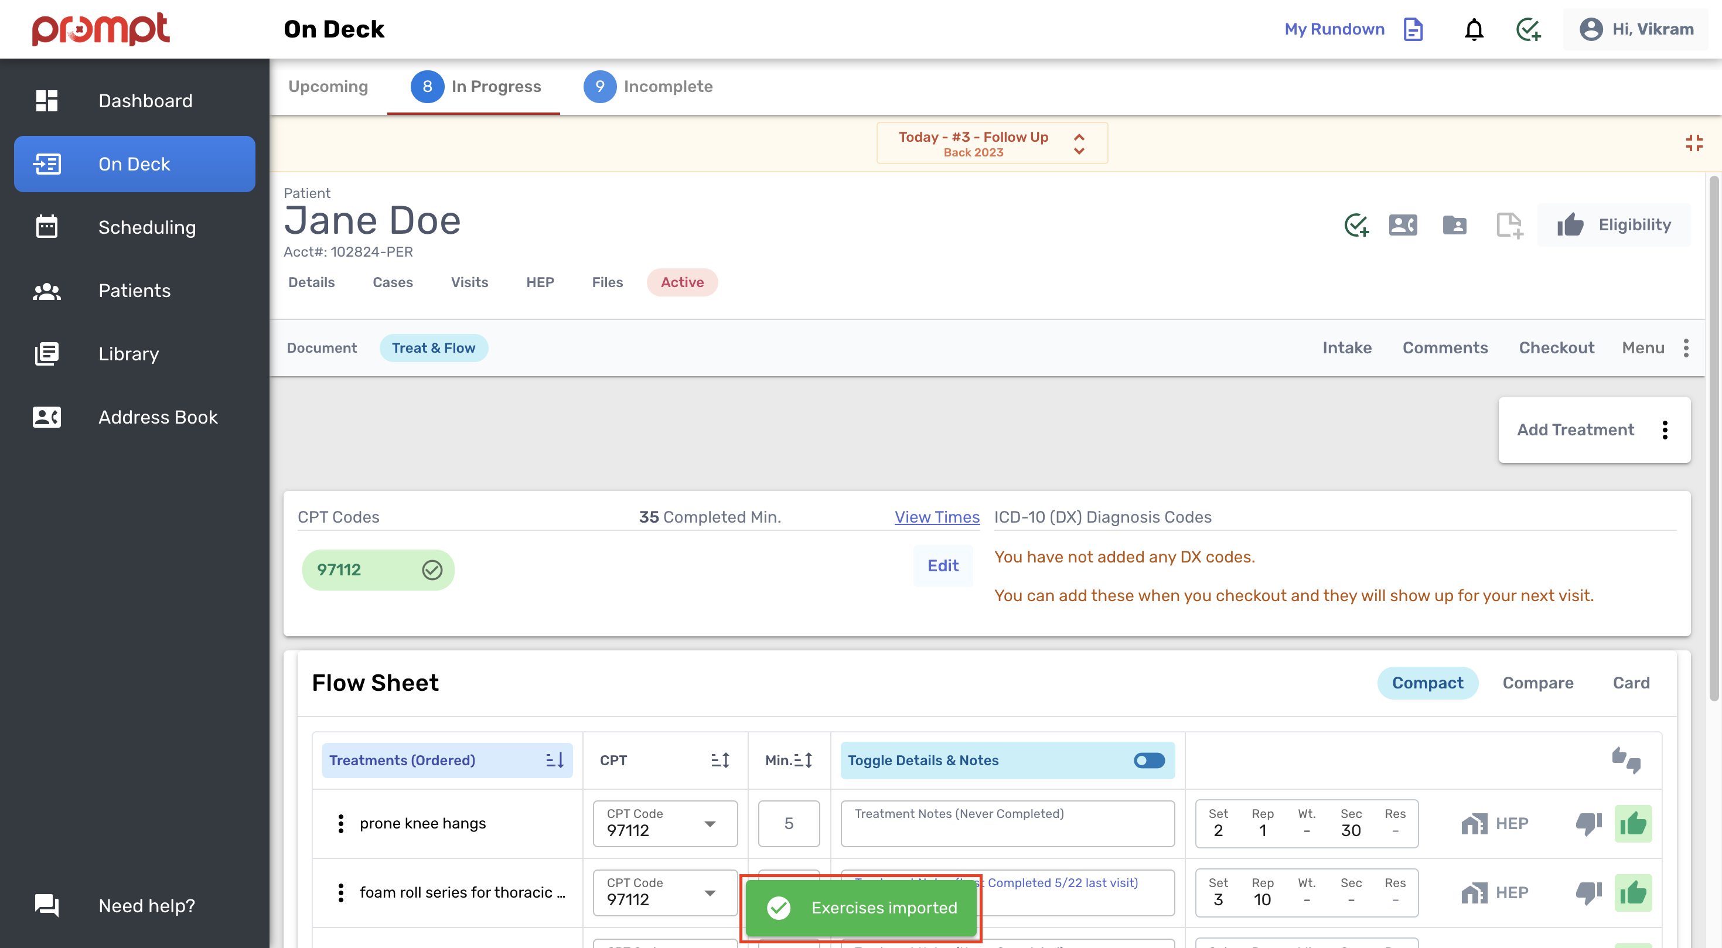
Task: Click the add-document icon near Eligibility
Action: pyautogui.click(x=1509, y=226)
